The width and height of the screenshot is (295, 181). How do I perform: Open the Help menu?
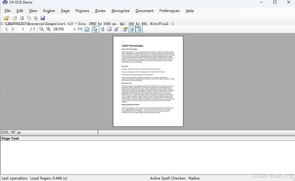coord(190,11)
